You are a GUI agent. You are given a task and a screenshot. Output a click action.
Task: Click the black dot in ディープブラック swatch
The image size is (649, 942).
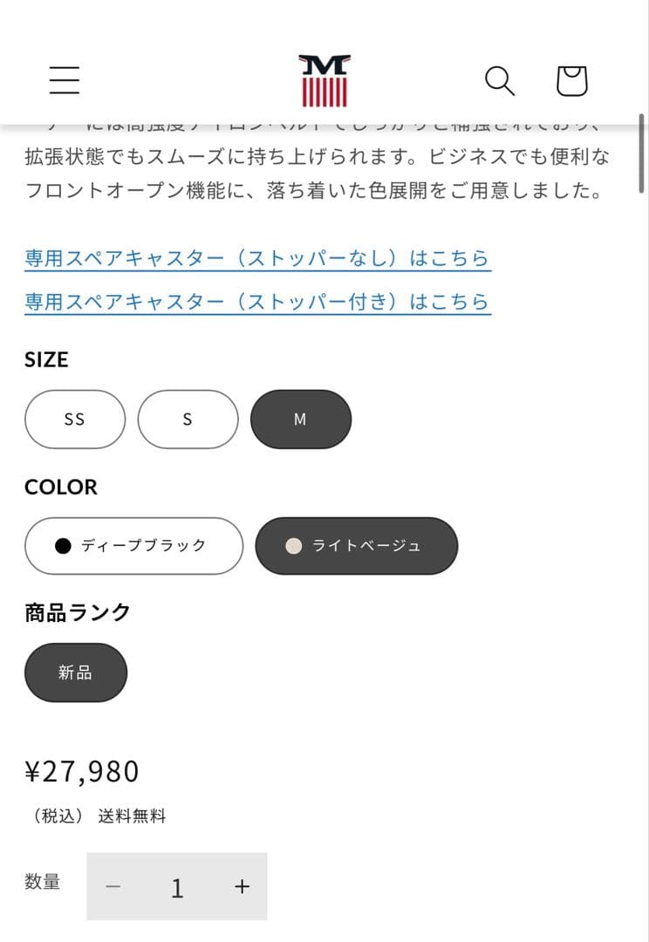[61, 545]
